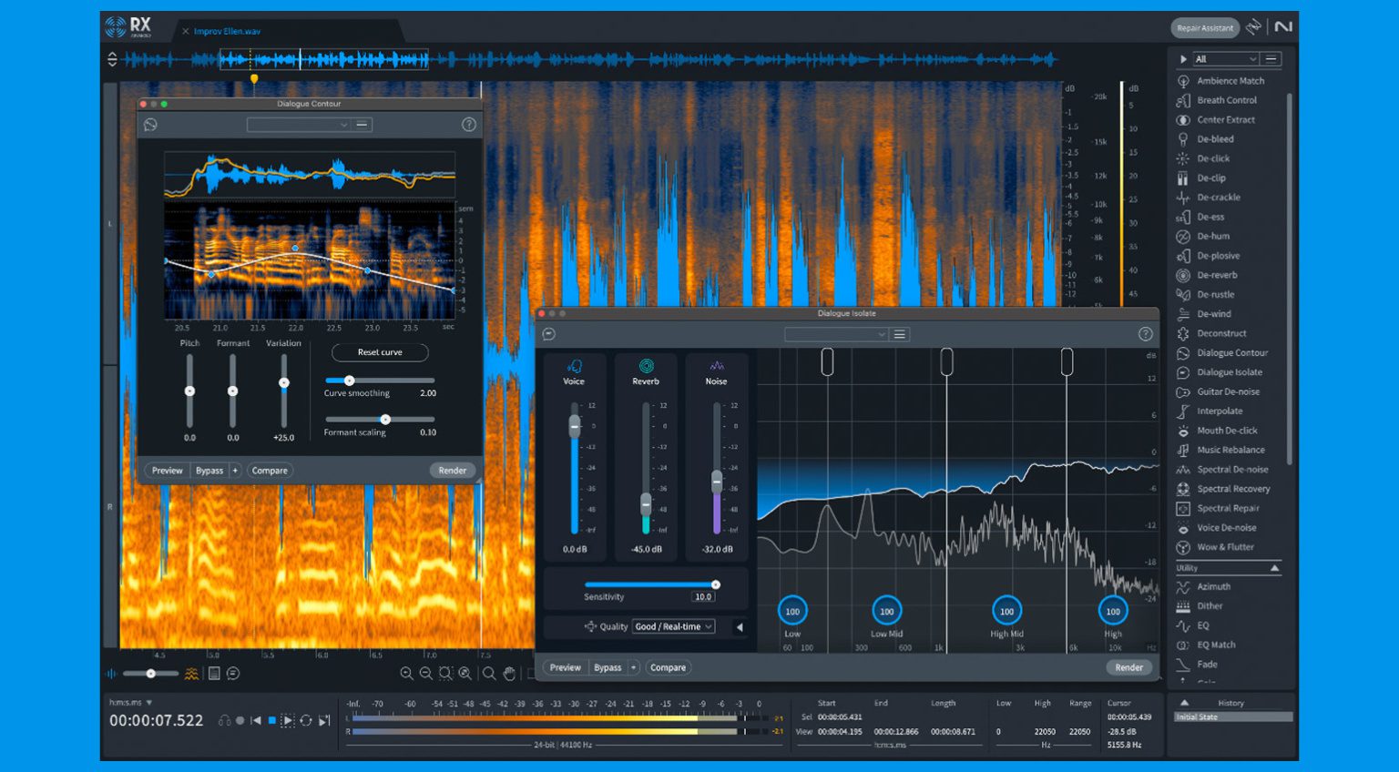This screenshot has width=1399, height=772.
Task: Open the Quality dropdown showing Good / Real-time
Action: (x=673, y=626)
